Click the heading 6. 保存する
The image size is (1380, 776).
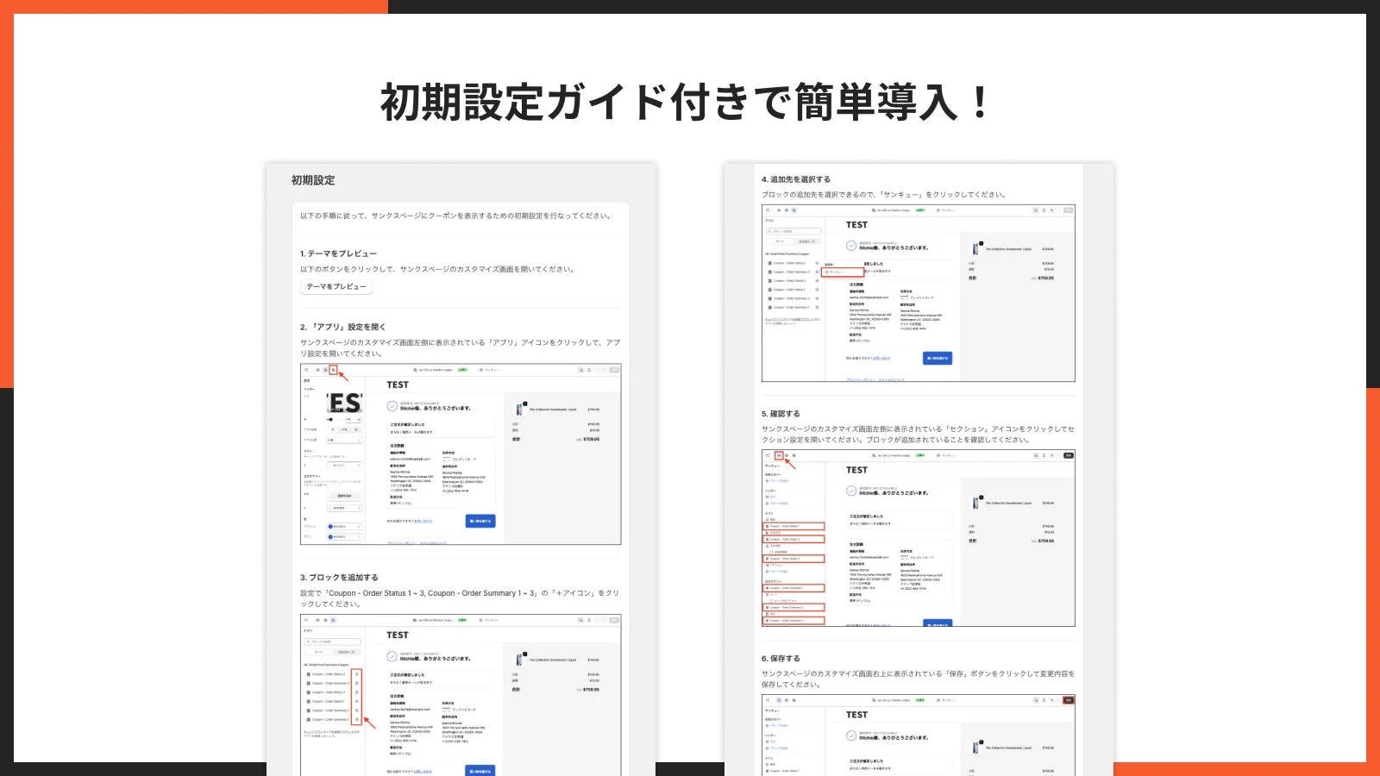pos(781,659)
